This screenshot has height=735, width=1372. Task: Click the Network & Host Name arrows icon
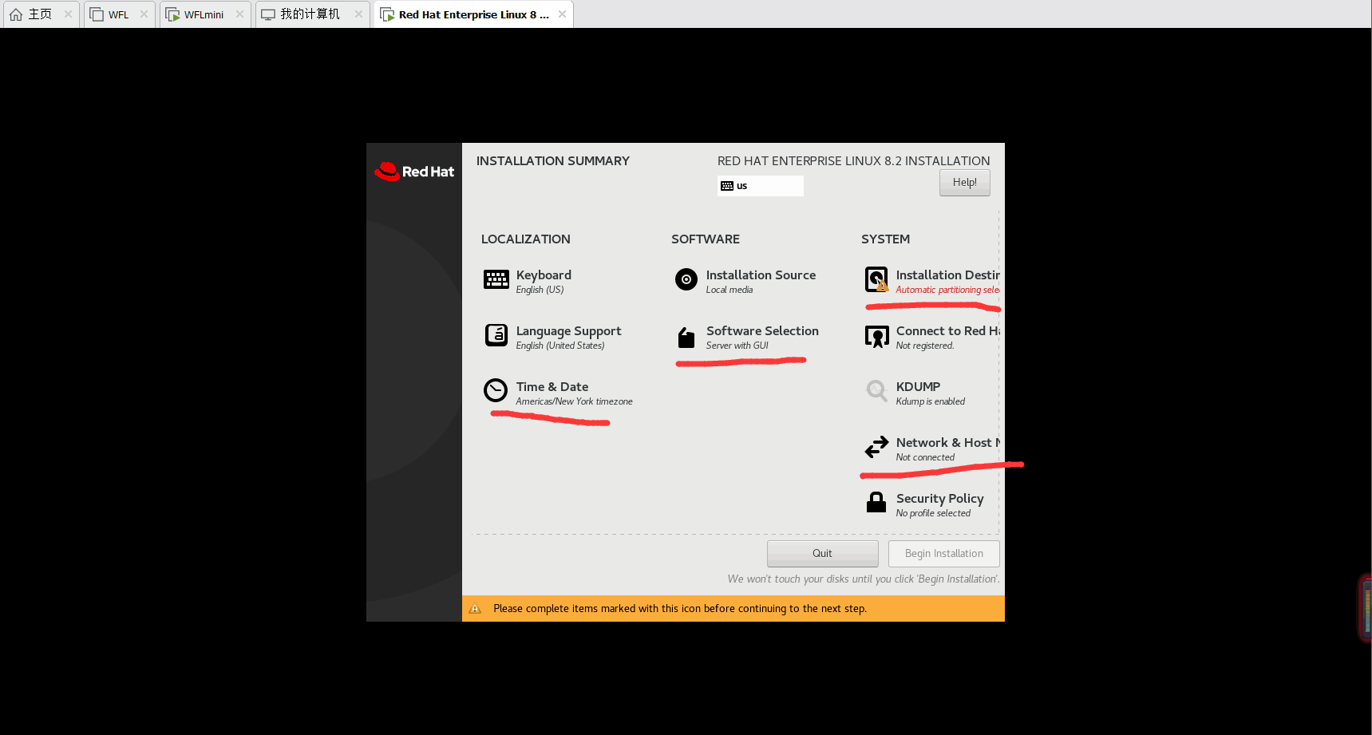876,447
